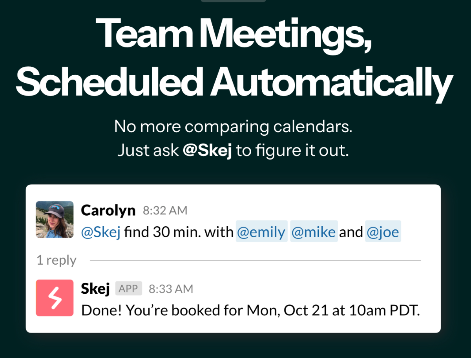Click the blue @Skej mention in Carolyn's message
This screenshot has height=358, width=471.
tap(101, 232)
